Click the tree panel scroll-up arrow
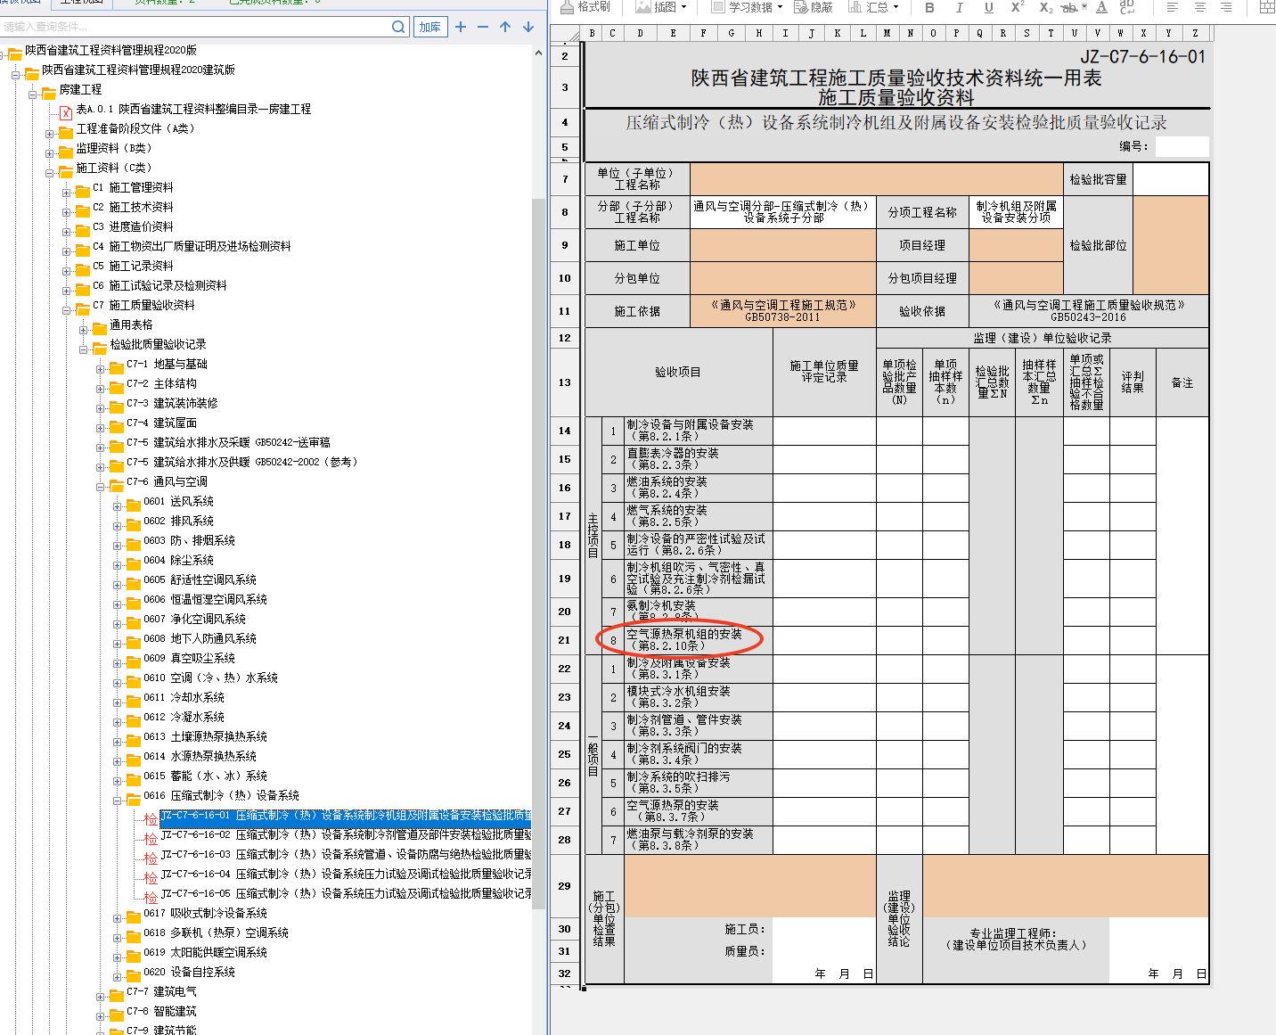 point(538,53)
